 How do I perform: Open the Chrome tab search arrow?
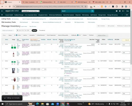pyautogui.click(x=2, y=2)
